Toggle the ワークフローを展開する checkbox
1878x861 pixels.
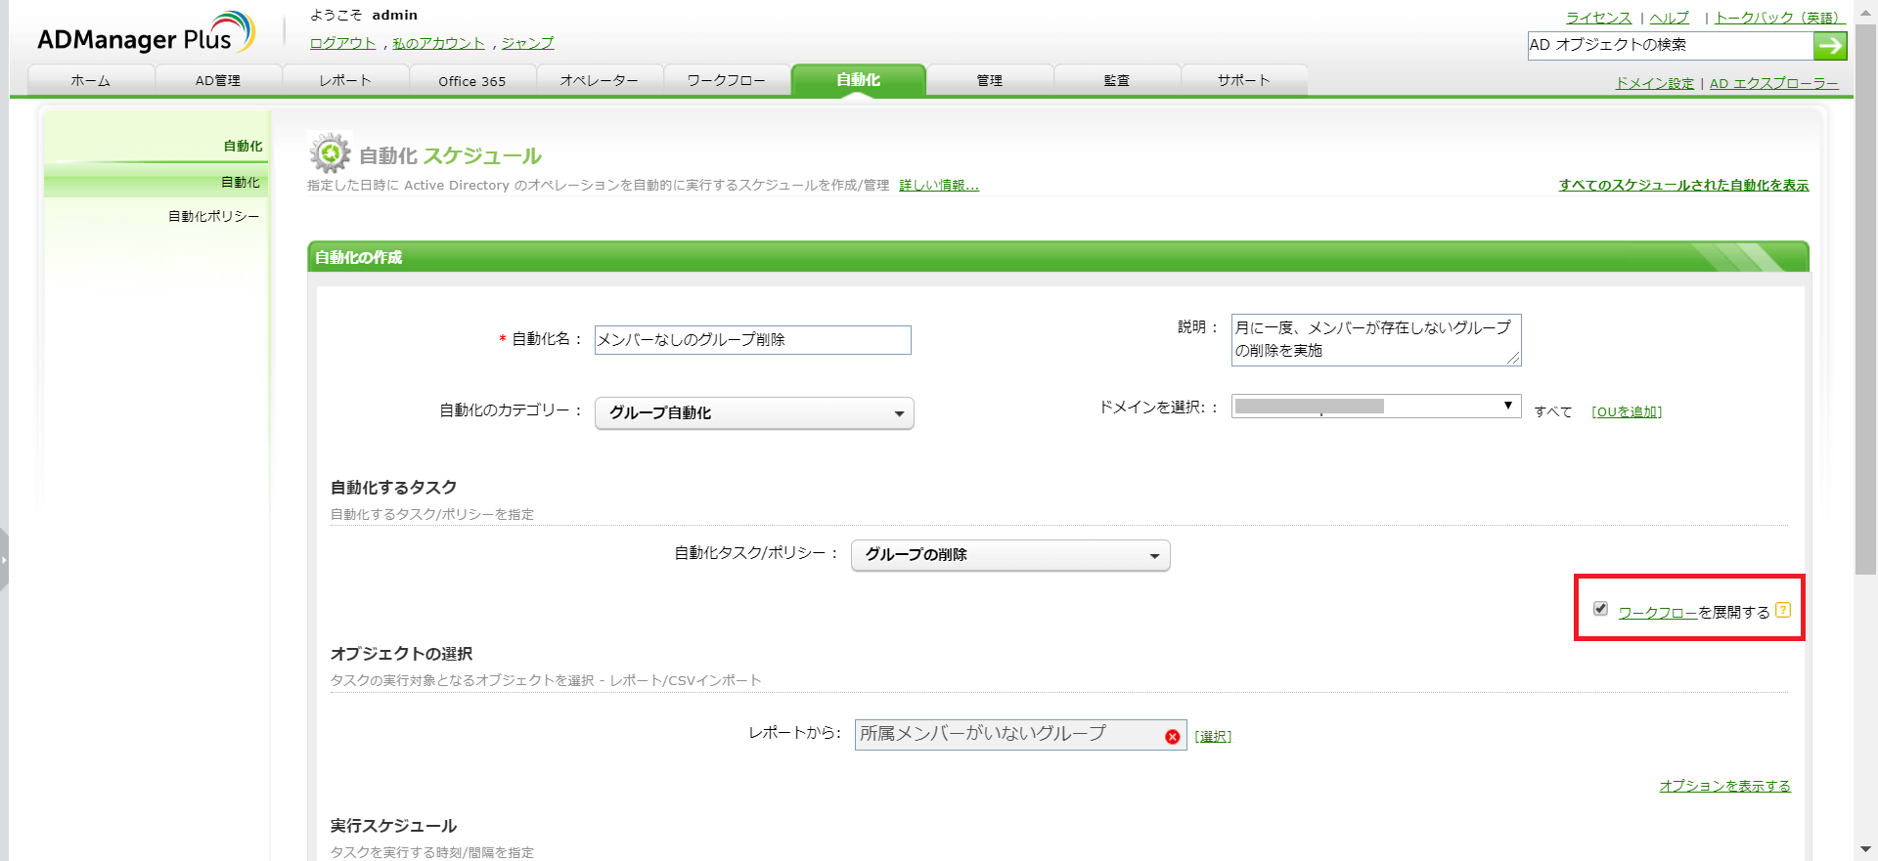point(1600,608)
